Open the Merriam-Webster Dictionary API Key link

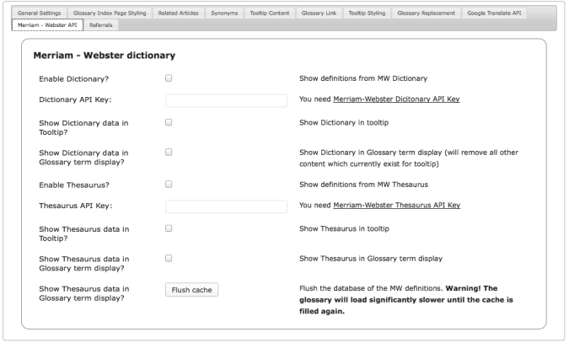click(396, 99)
